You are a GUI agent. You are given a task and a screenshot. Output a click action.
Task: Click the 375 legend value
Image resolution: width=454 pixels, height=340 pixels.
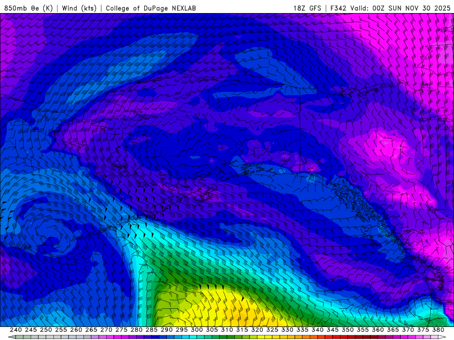[x=423, y=330]
